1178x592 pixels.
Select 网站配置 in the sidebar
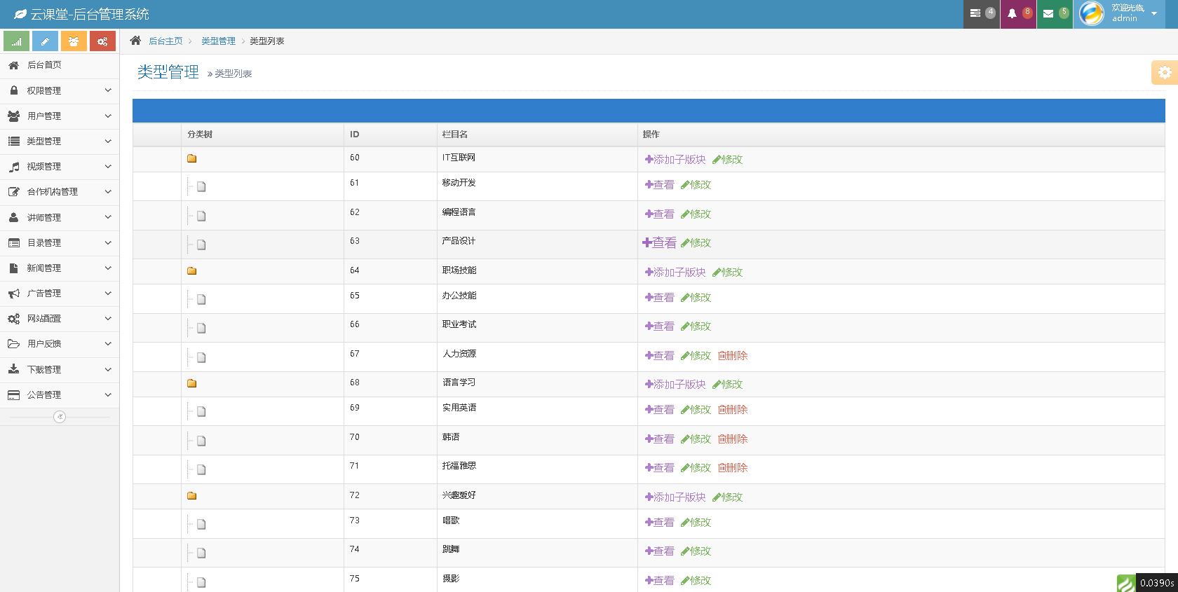click(44, 319)
